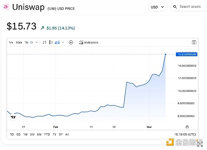Viewport: 207px width, 150px height.
Task: Select the bars chart style icon
Action: (45, 42)
